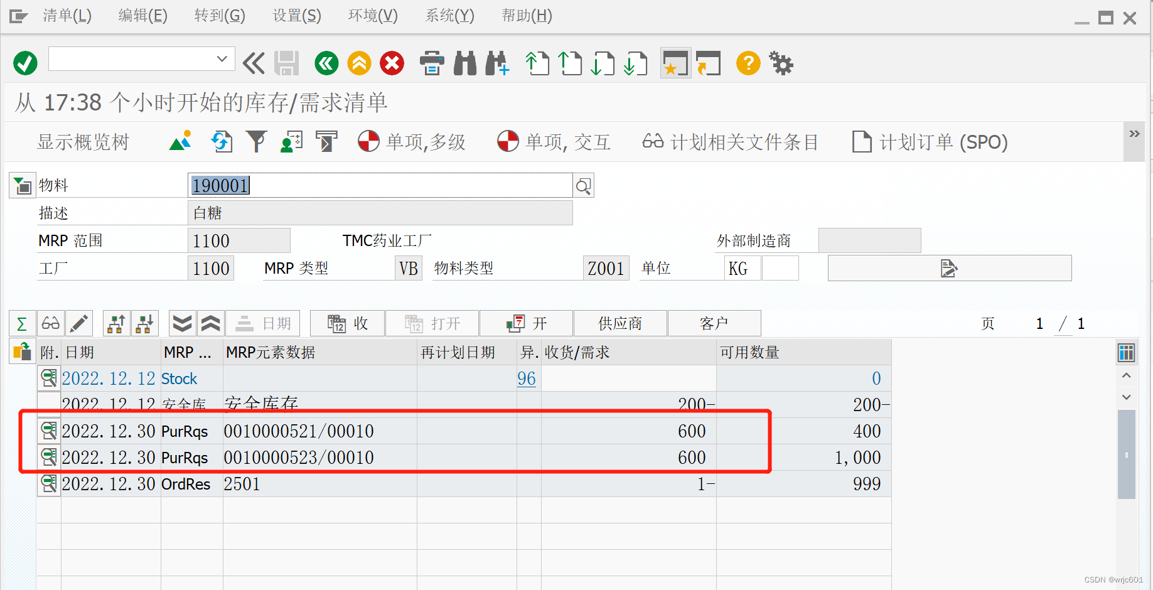
Task: Click the Sum sigma icon
Action: click(x=22, y=324)
